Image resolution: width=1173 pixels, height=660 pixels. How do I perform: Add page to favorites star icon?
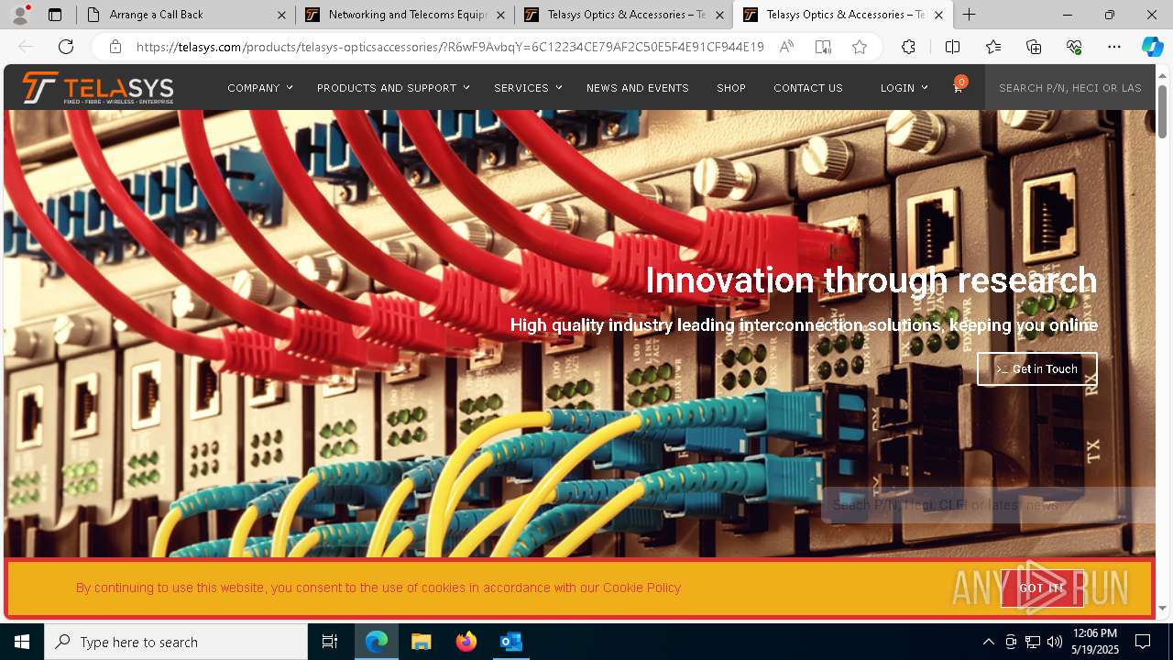860,47
